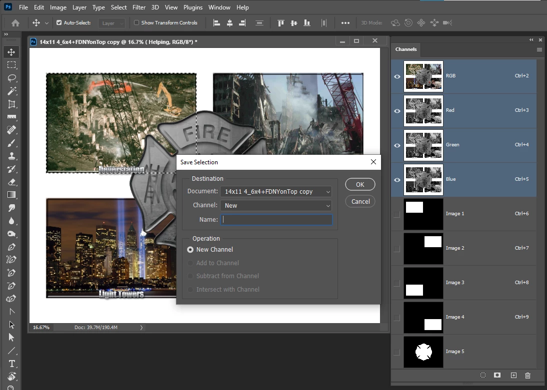The width and height of the screenshot is (547, 390).
Task: Click align left edges icon
Action: (216, 23)
